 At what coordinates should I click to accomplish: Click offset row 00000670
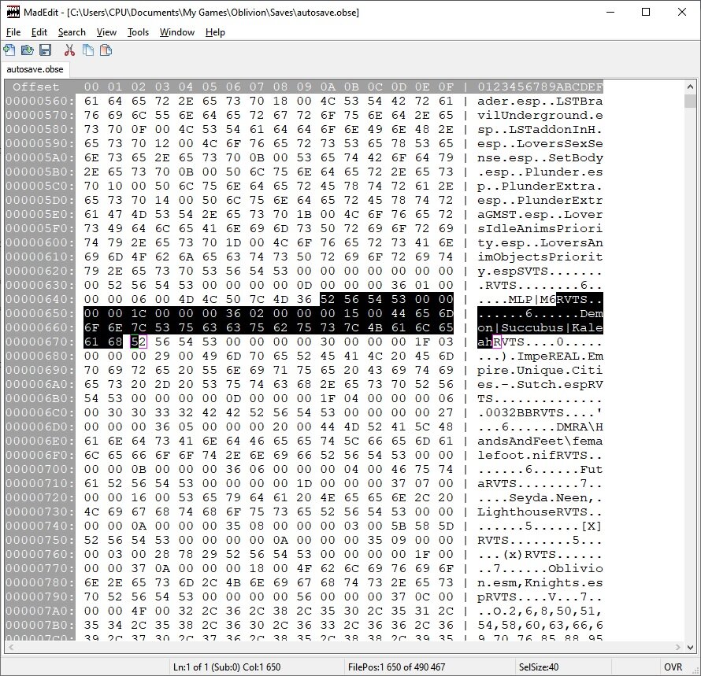click(x=40, y=342)
